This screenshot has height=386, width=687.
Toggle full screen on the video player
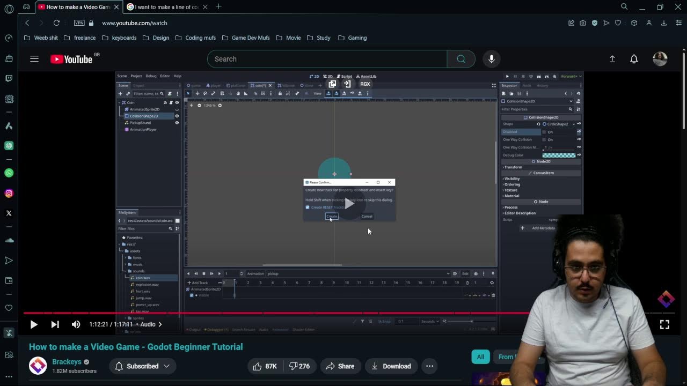(x=664, y=324)
